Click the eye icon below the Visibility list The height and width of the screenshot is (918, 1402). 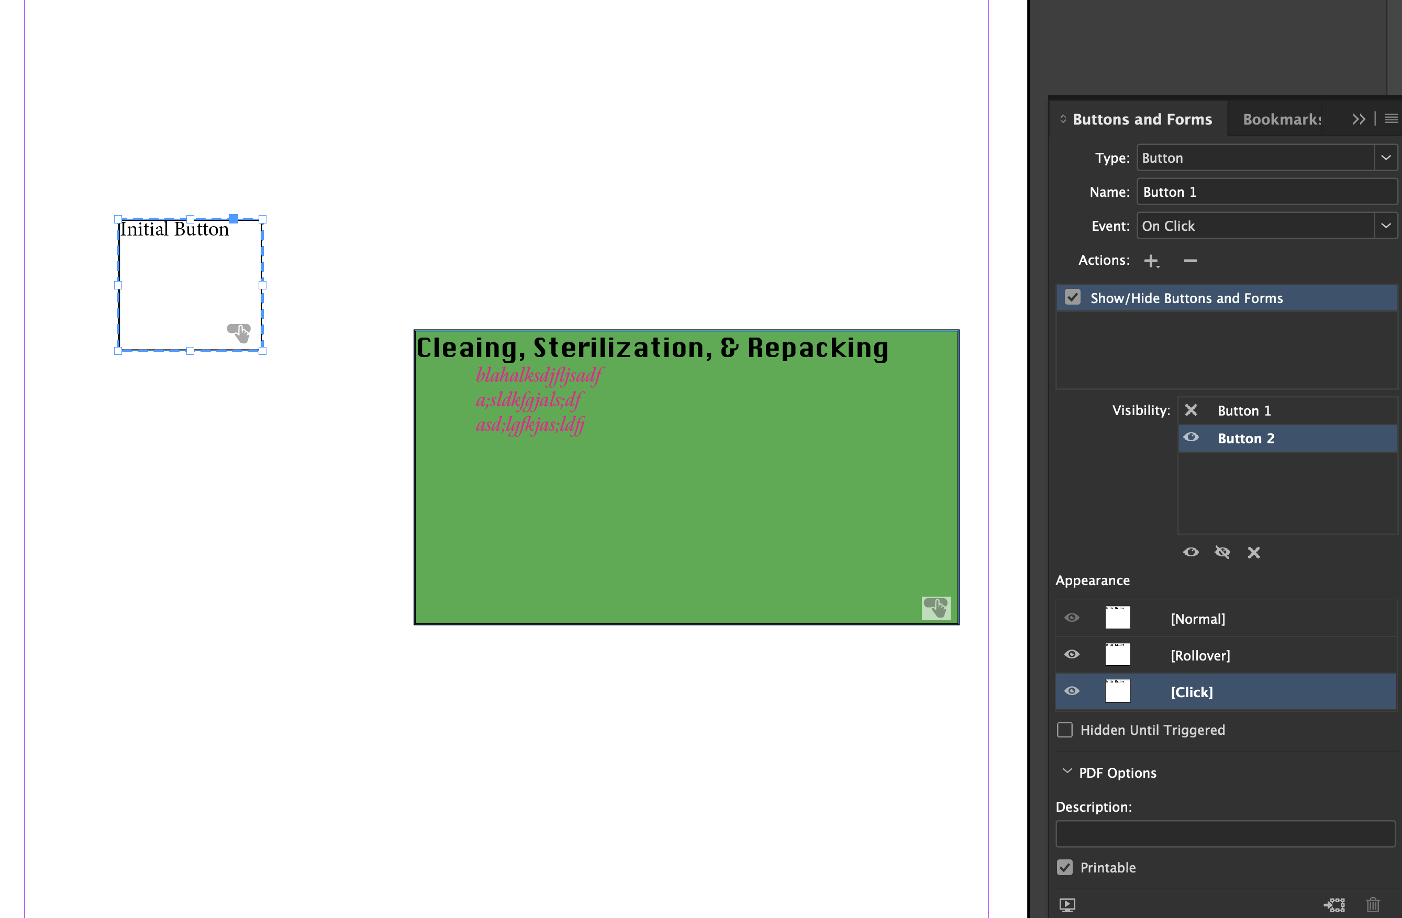1191,552
